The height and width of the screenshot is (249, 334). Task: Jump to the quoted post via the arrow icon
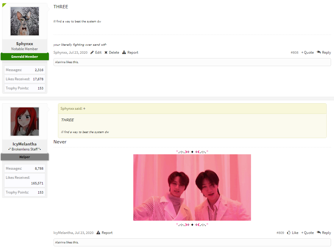coord(84,109)
